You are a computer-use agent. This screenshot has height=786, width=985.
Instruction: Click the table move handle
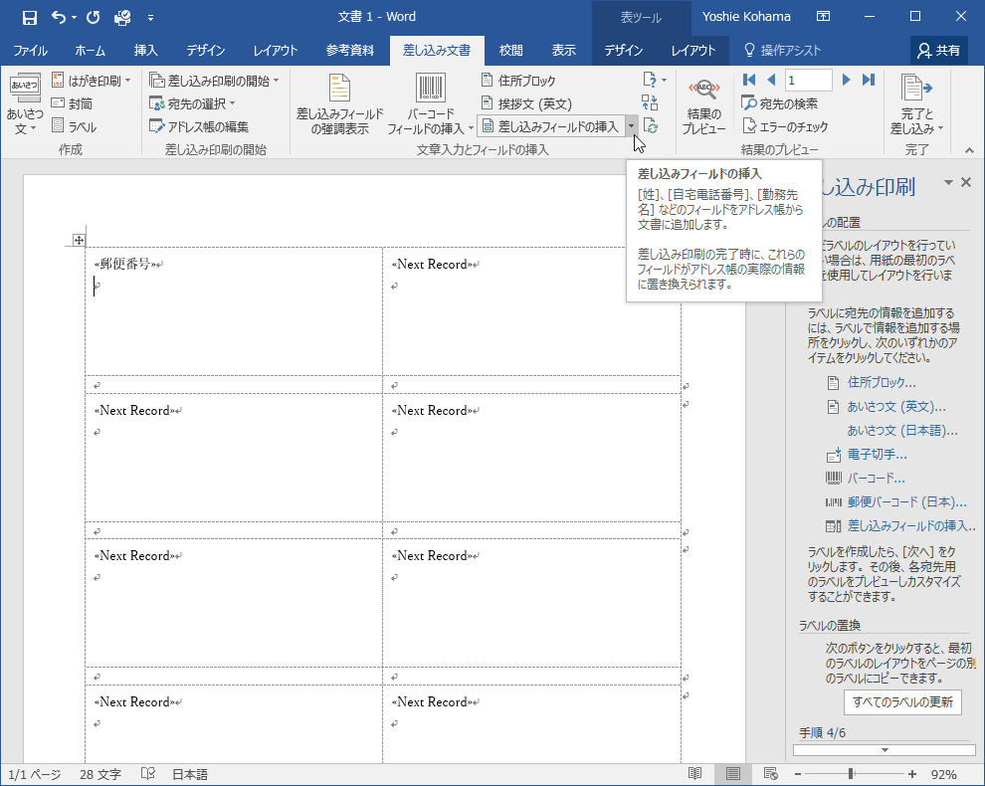[x=79, y=240]
